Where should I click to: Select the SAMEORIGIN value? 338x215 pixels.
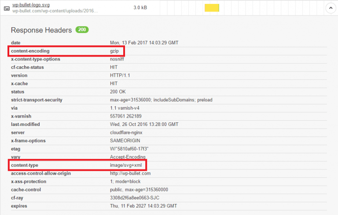click(125, 140)
